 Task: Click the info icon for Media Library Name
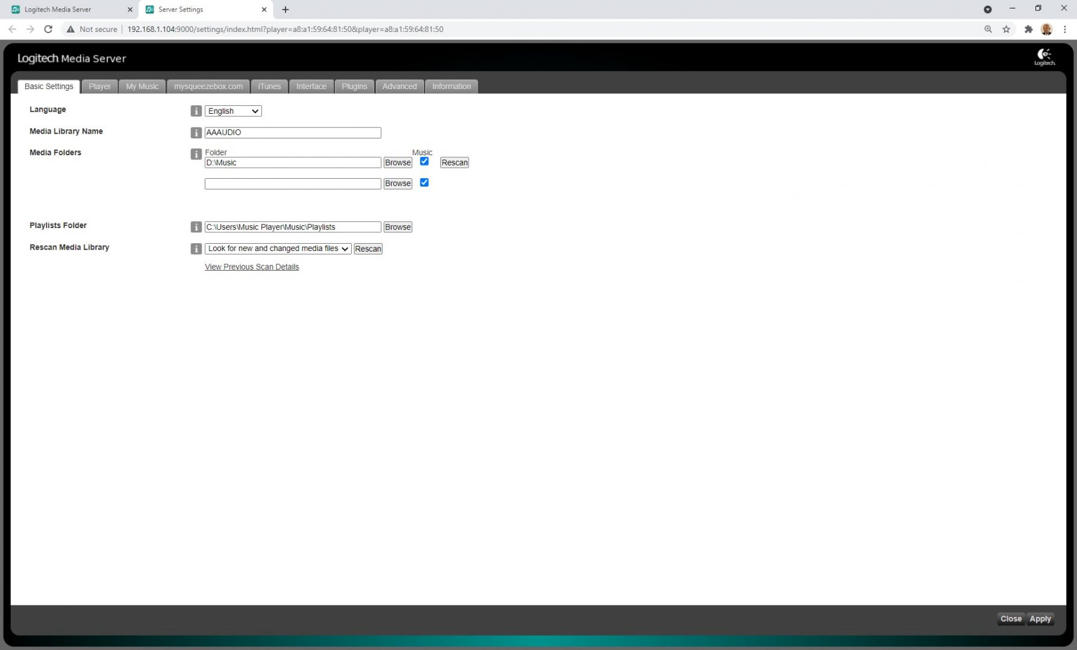pos(196,132)
